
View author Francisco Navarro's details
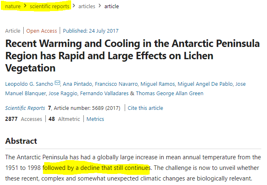(116, 84)
